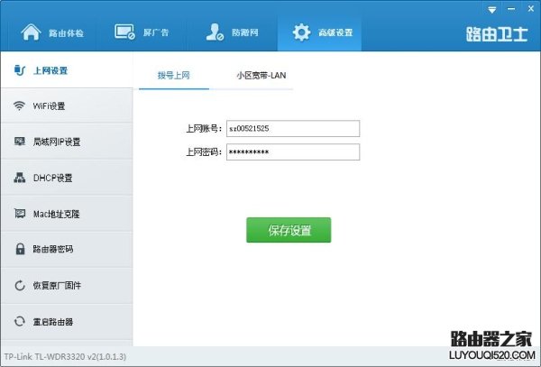The image size is (541, 367).
Task: Click the icon beside Mac地址克隆
Action: point(20,214)
